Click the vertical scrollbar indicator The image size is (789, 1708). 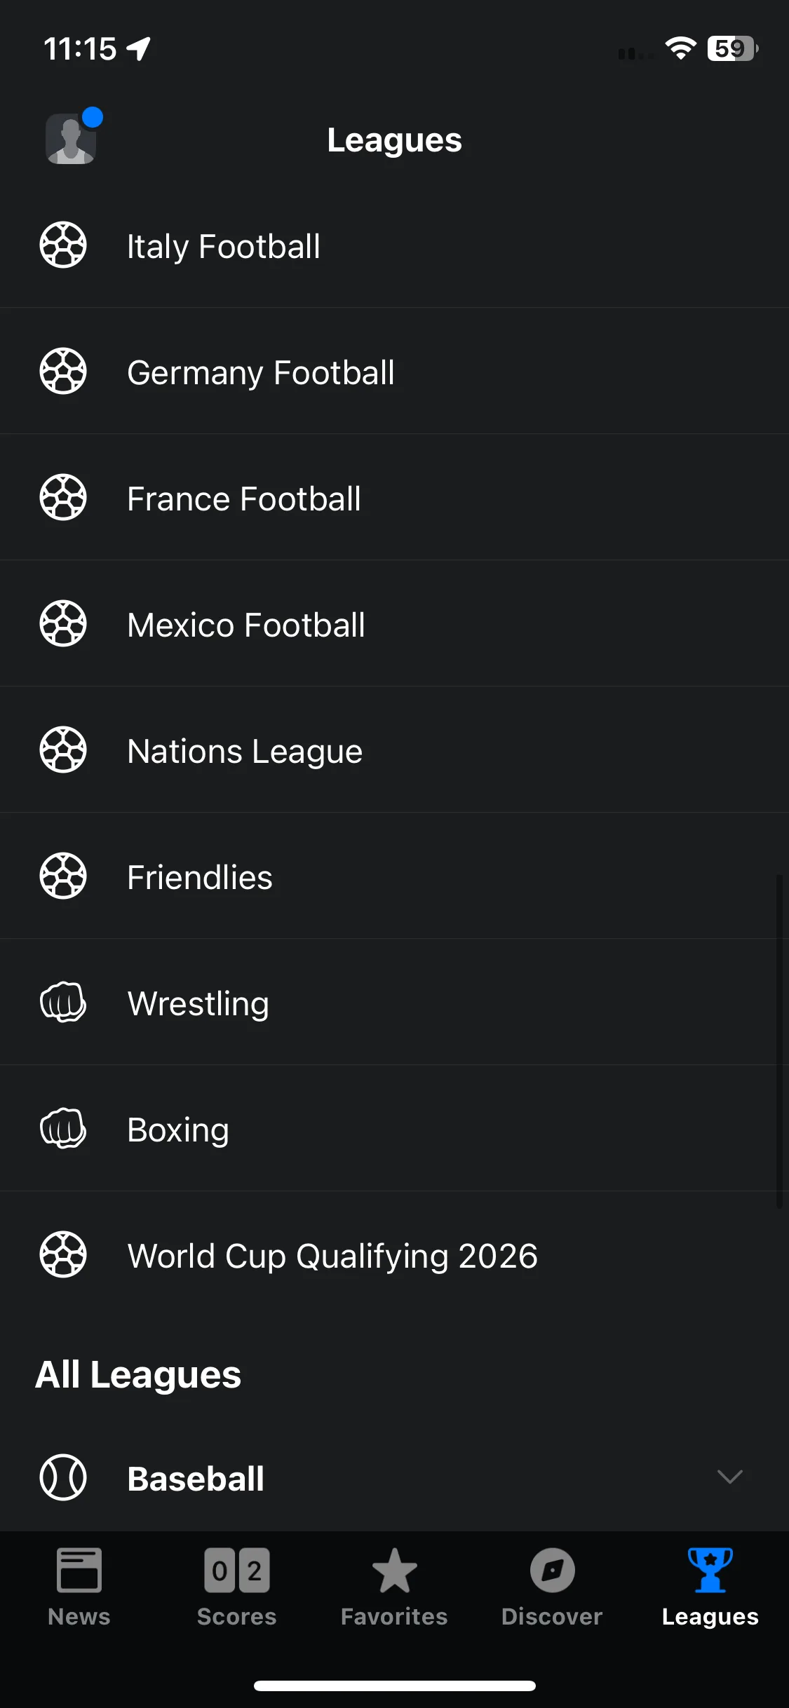tap(779, 1041)
